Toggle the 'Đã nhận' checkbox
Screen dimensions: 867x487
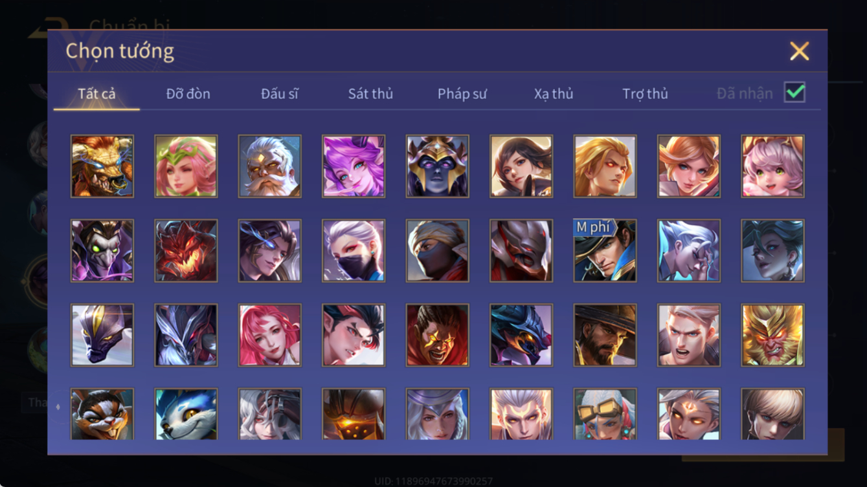click(x=794, y=92)
